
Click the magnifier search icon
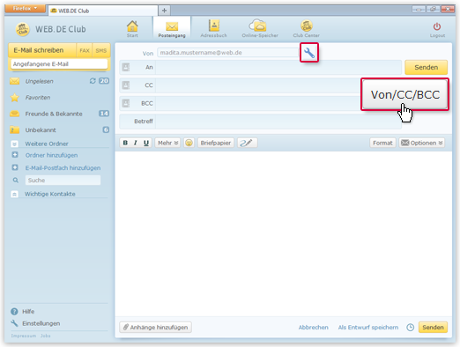[15, 180]
